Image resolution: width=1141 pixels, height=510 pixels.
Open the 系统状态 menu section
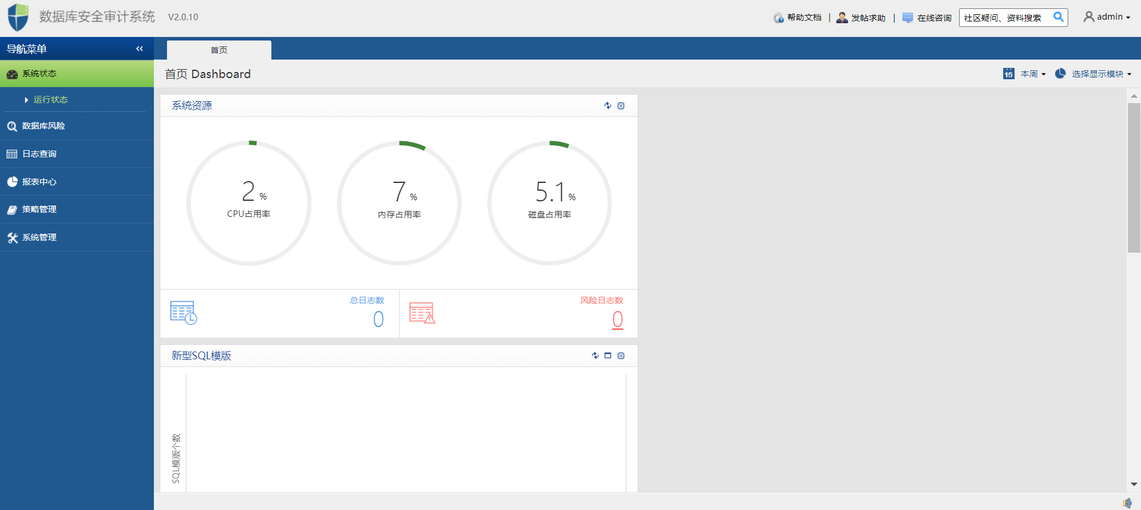pyautogui.click(x=77, y=74)
